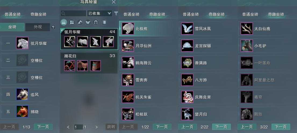This screenshot has width=297, height=133.
Task: Select the list view category icon
Action: (64, 22)
